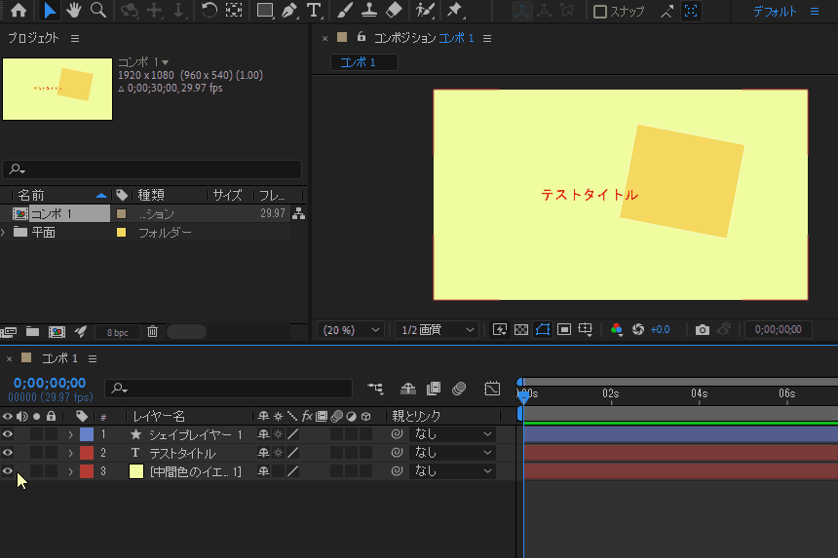Click the project search field
Screen dimensions: 838x558
point(152,169)
